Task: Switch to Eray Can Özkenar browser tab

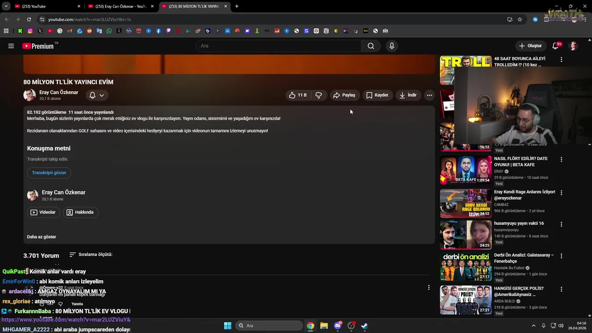Action: pos(121,6)
